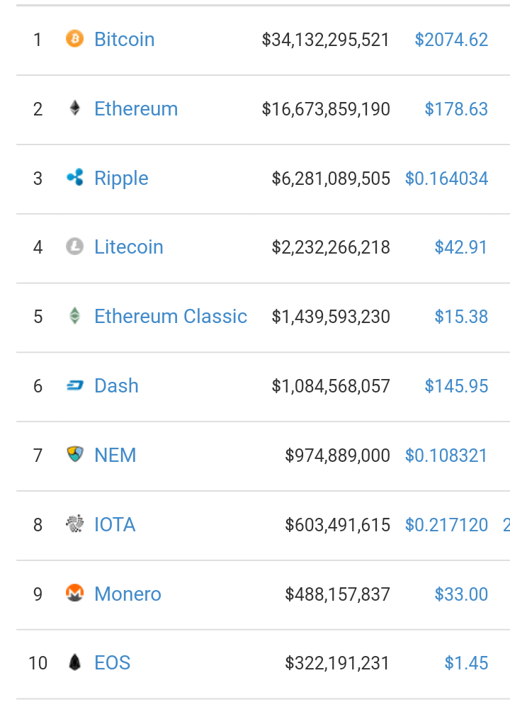Image resolution: width=510 pixels, height=707 pixels.
Task: Open Ripple price $0.164034 link
Action: pos(446,179)
